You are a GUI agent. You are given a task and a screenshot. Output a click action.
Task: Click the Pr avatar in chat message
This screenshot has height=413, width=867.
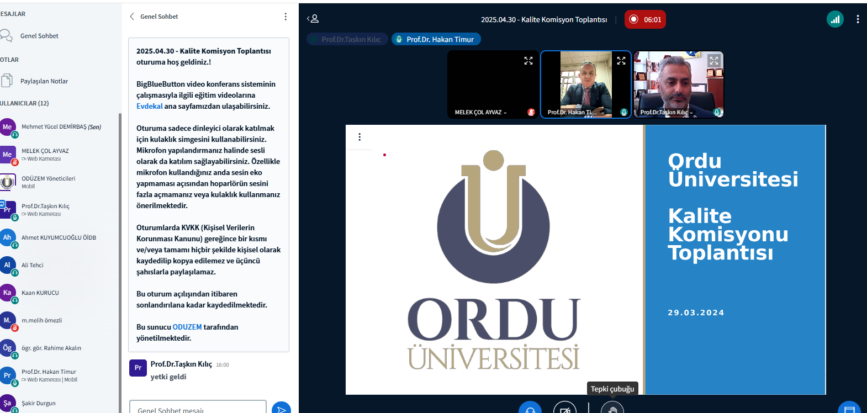pyautogui.click(x=138, y=368)
